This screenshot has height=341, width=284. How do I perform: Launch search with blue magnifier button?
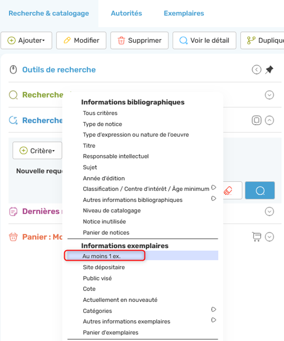click(x=260, y=191)
